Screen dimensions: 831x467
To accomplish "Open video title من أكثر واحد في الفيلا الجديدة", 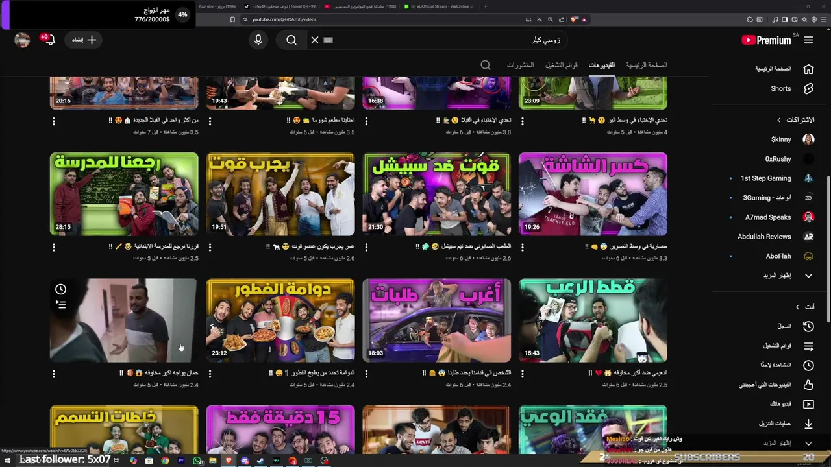I will point(157,121).
